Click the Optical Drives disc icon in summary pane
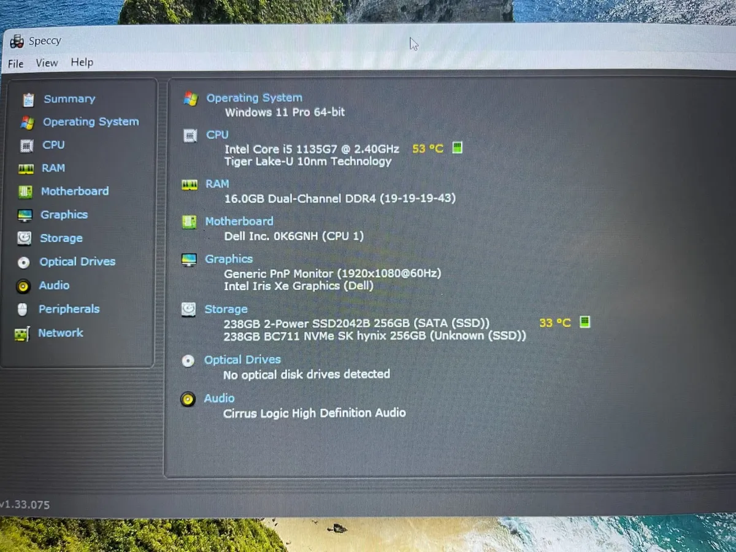736x552 pixels. click(188, 361)
